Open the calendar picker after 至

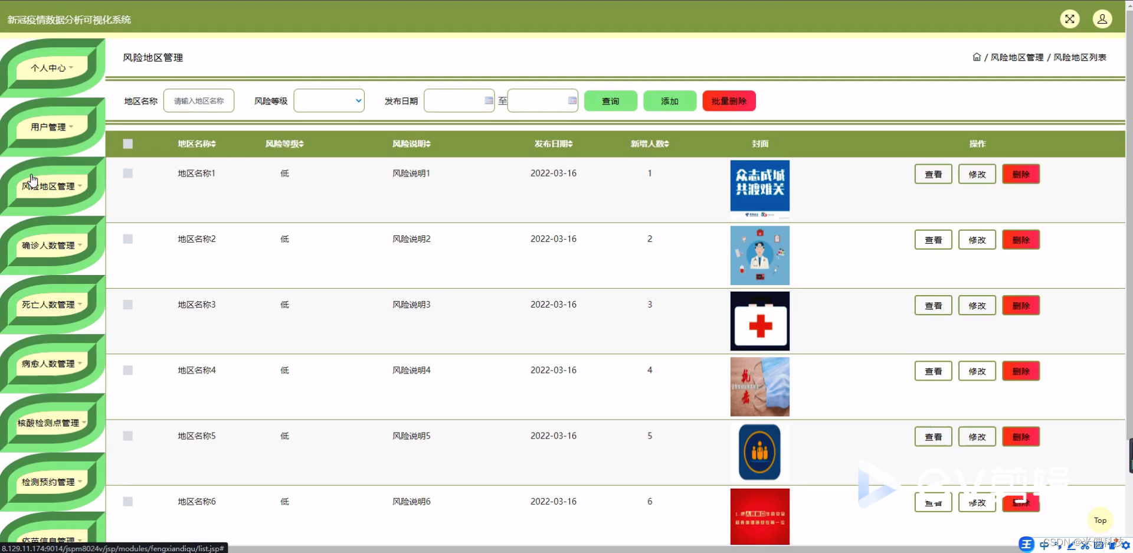(571, 100)
